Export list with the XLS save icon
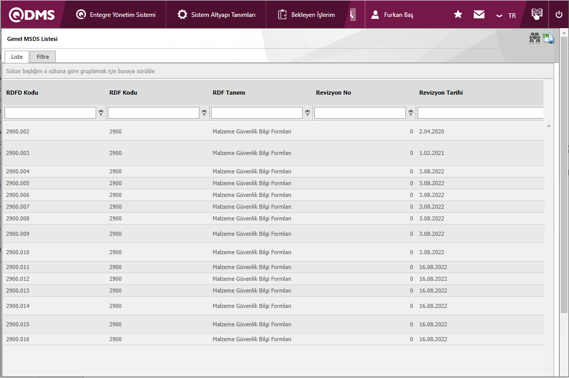 549,38
